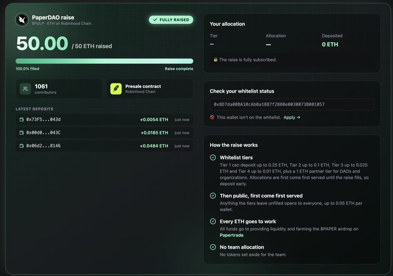Click the Raise complete label
This screenshot has height=276, width=393.
pos(179,69)
